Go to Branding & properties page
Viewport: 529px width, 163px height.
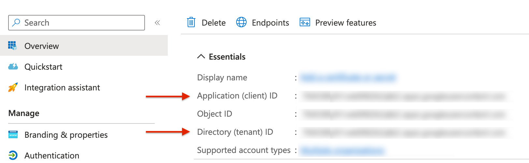point(66,135)
